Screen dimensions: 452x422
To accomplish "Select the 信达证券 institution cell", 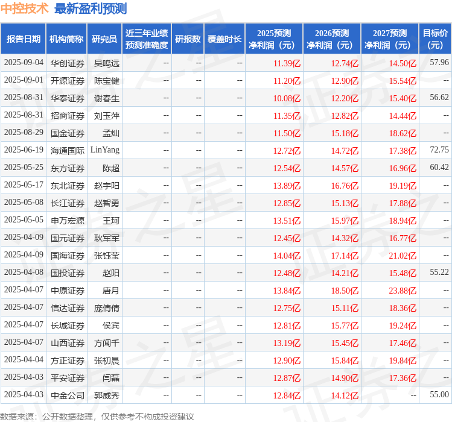I will (68, 308).
